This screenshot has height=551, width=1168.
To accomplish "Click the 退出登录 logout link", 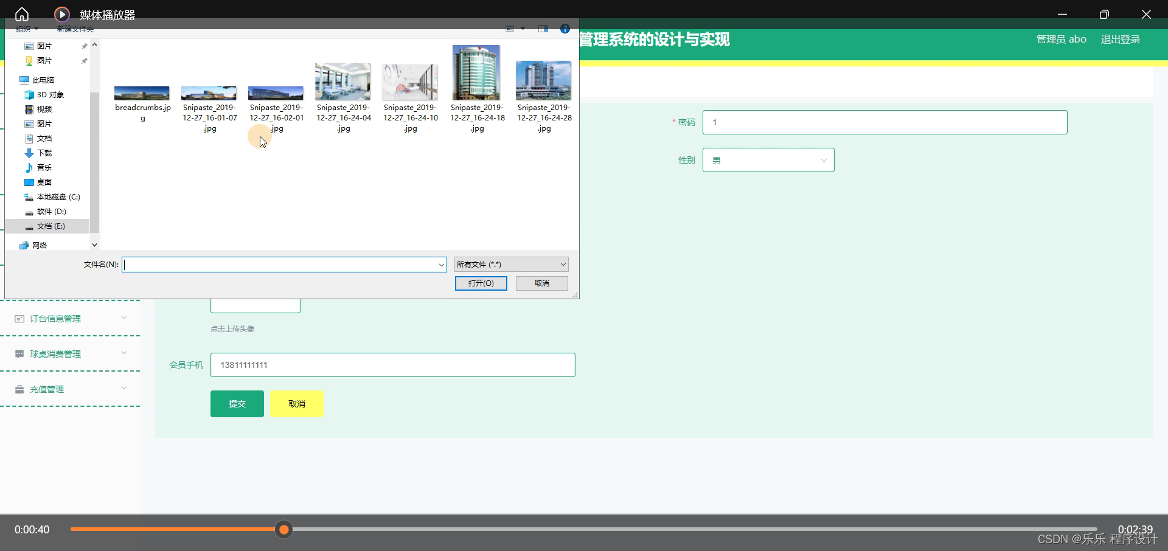I will pos(1119,38).
